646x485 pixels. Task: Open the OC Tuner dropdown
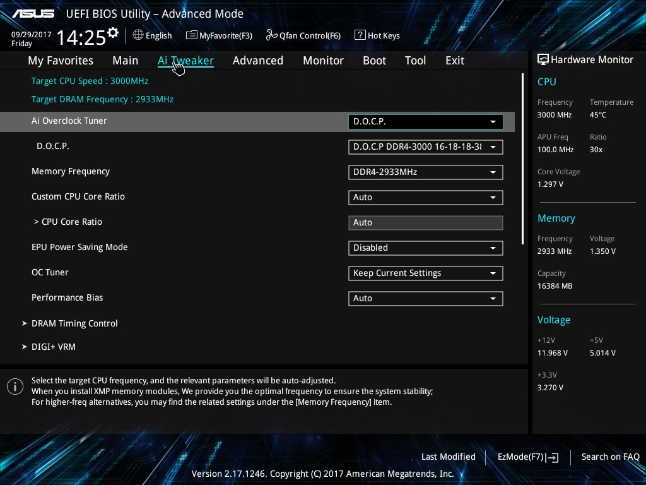tap(426, 273)
